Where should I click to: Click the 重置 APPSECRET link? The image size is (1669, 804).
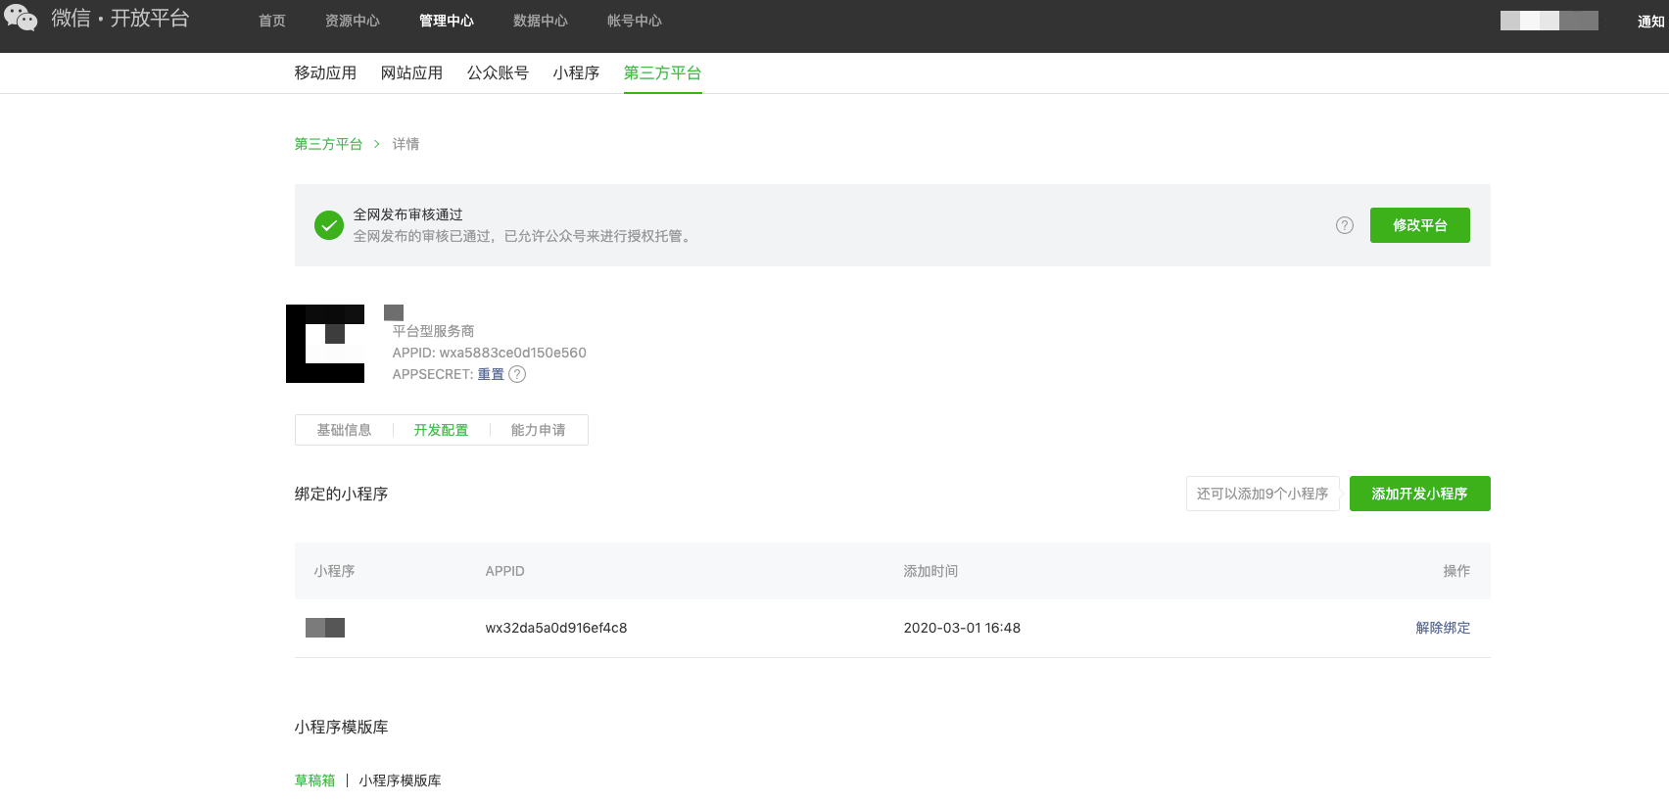click(x=491, y=374)
